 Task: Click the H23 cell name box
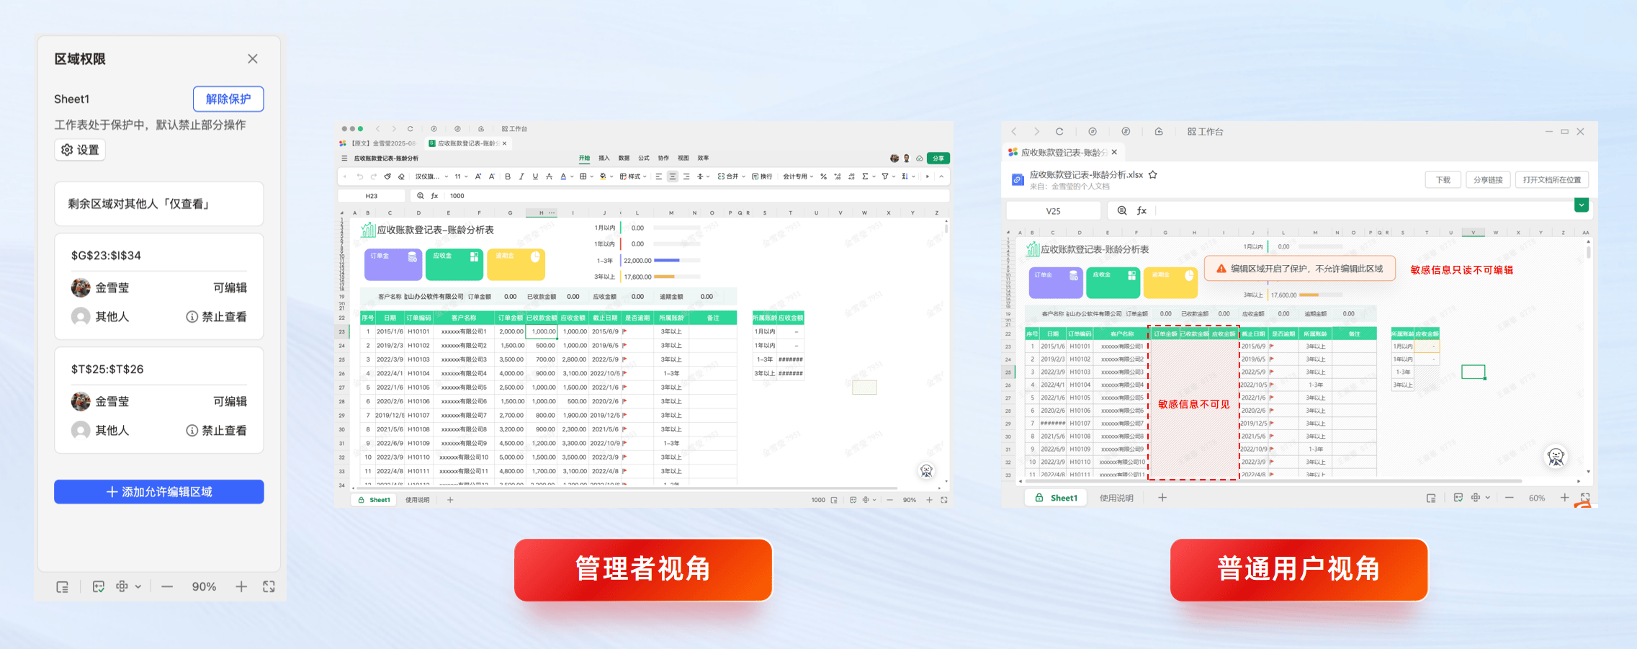372,196
